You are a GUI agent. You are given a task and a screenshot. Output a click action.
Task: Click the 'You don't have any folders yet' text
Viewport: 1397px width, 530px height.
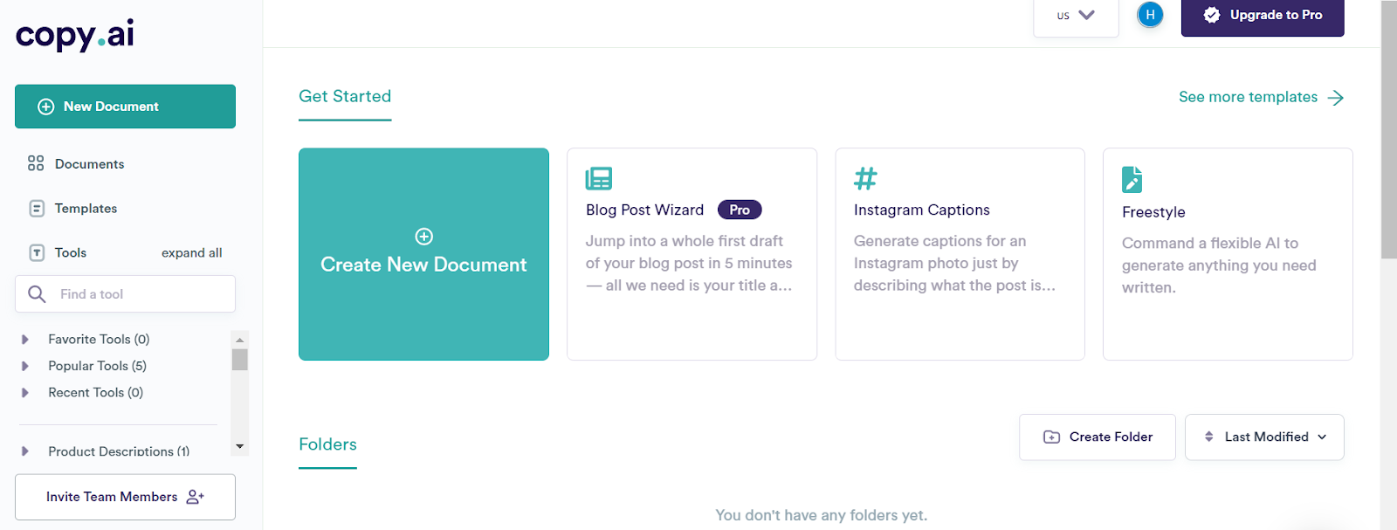[822, 515]
